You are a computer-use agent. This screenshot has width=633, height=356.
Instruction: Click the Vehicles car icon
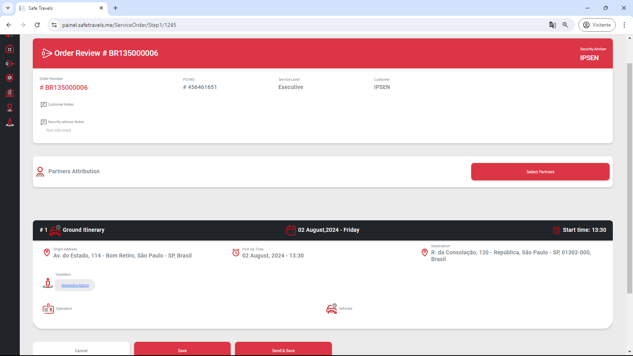point(332,309)
